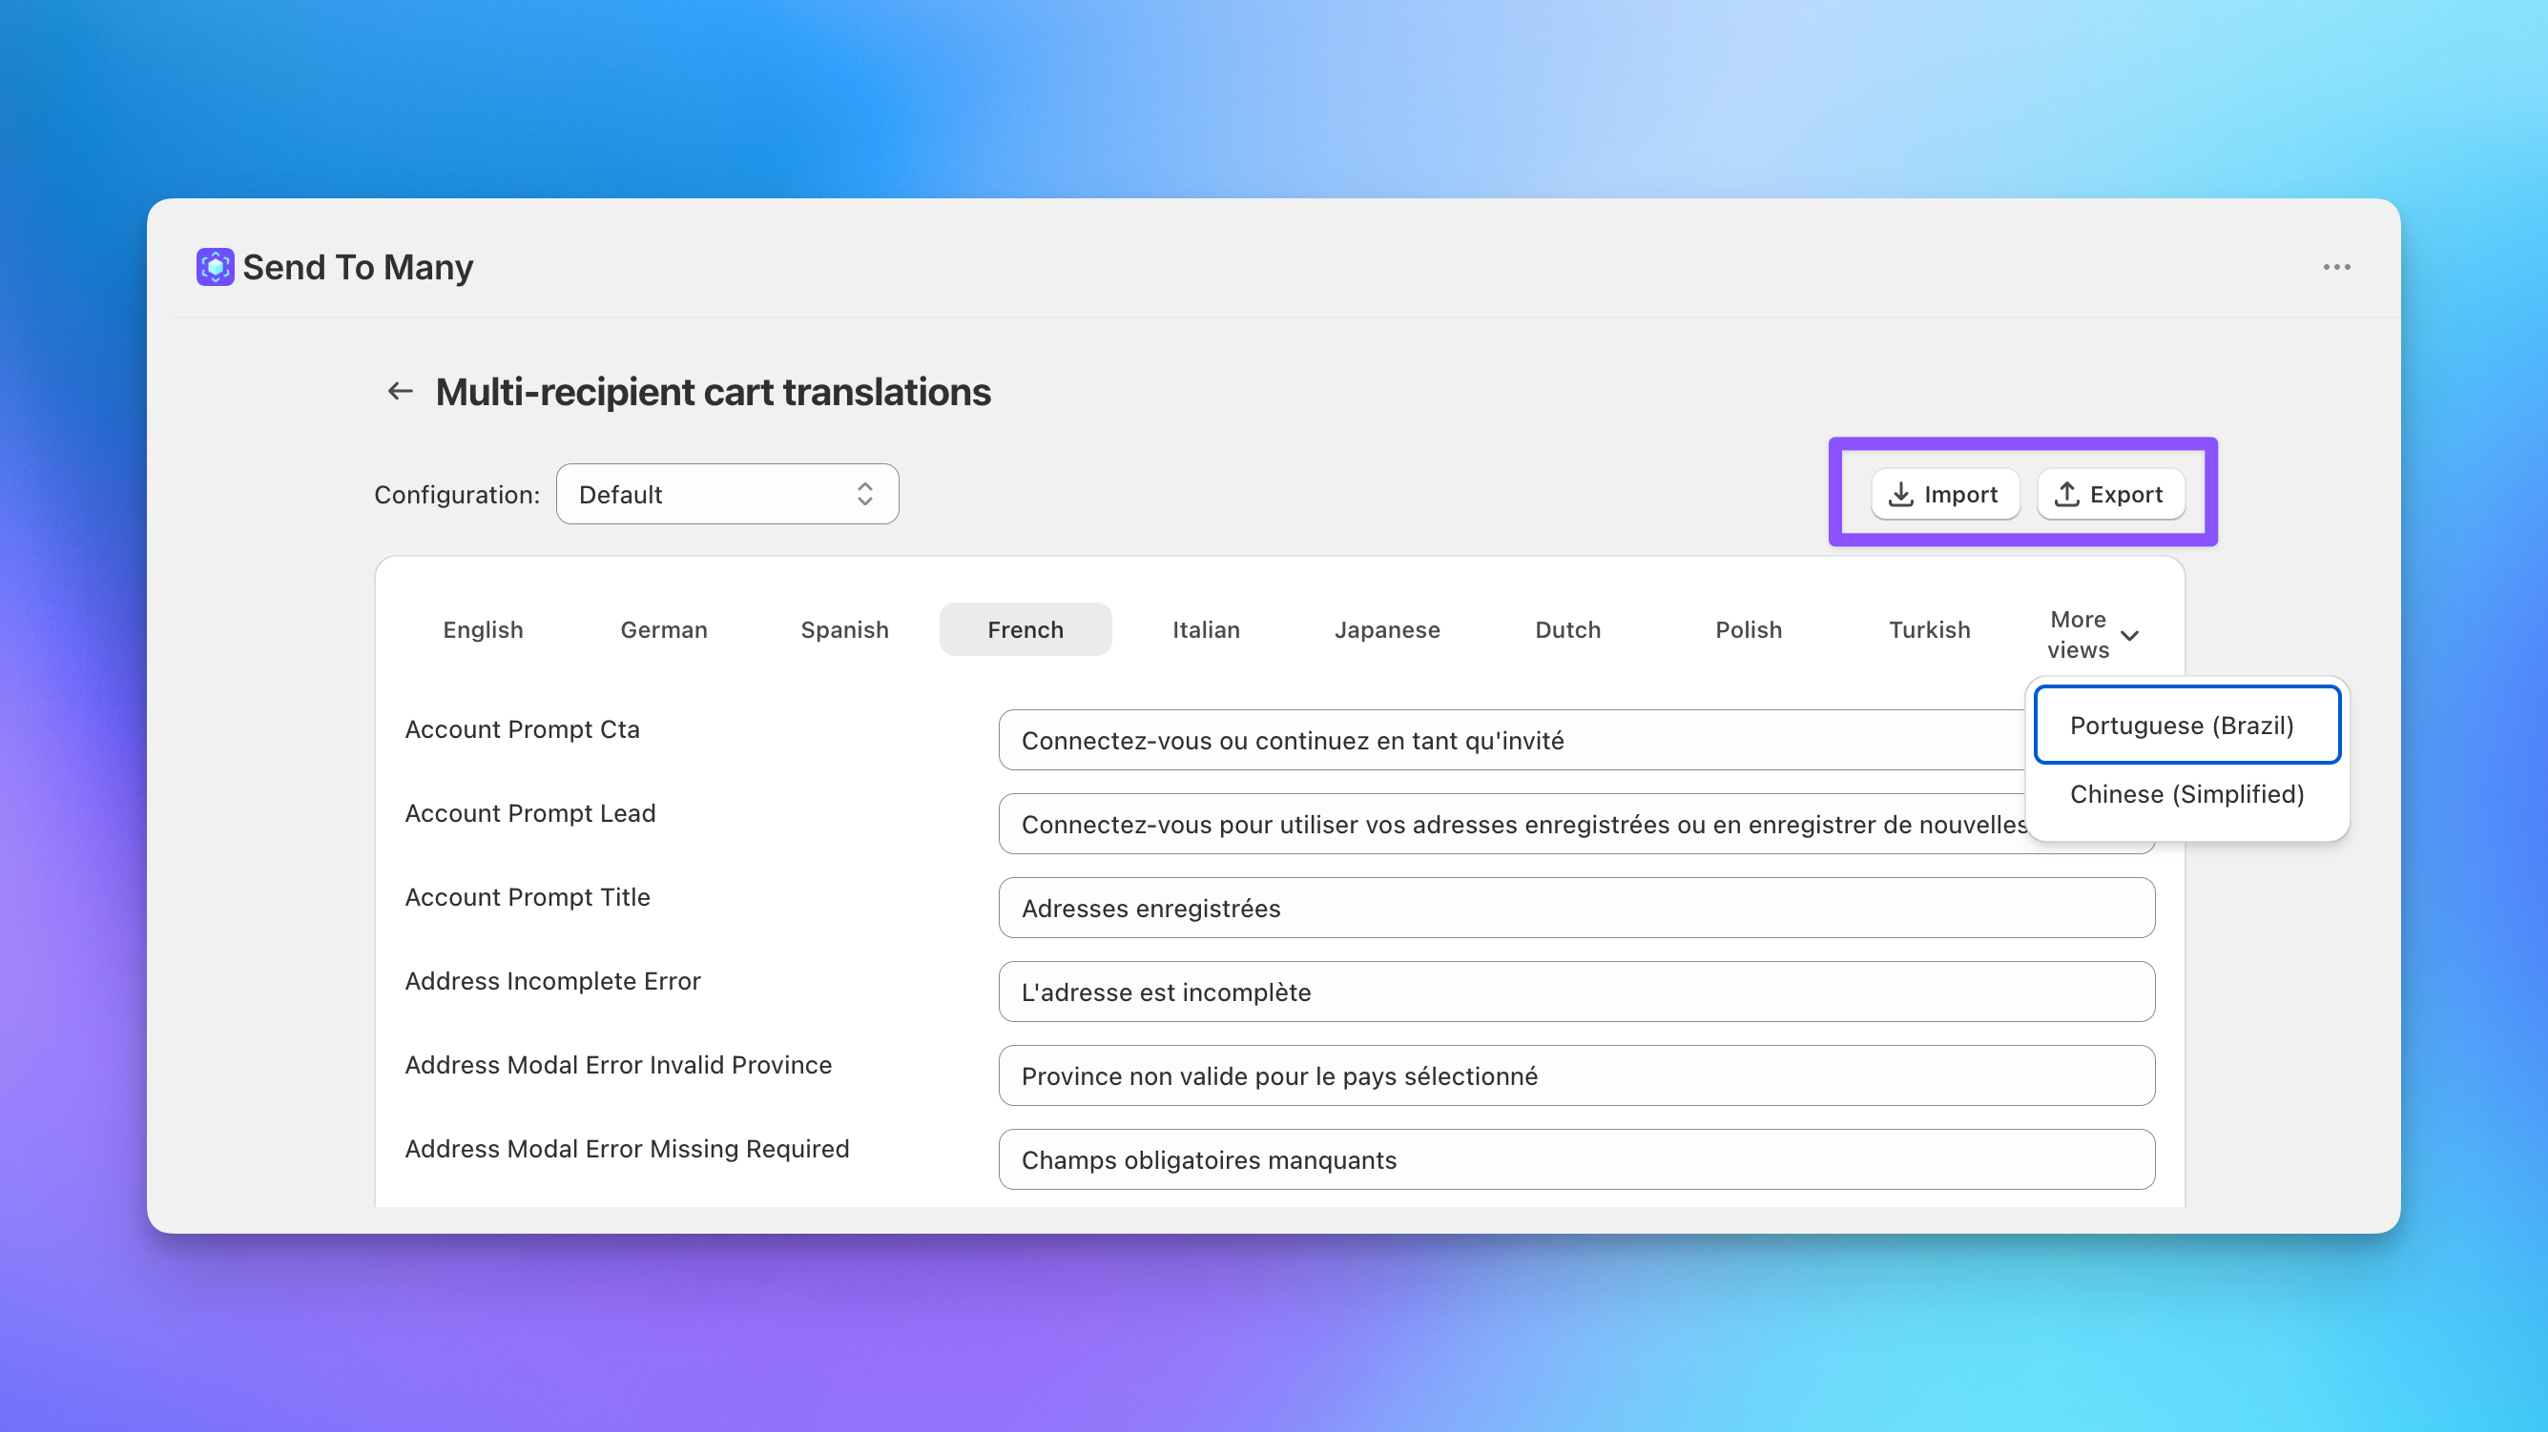
Task: Edit the Invalid Province error translation field
Action: (1577, 1076)
